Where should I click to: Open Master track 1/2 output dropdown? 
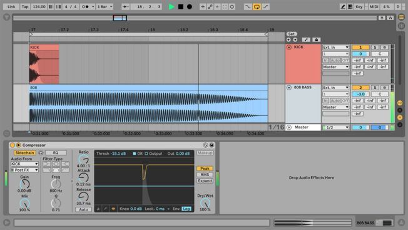pyautogui.click(x=335, y=127)
